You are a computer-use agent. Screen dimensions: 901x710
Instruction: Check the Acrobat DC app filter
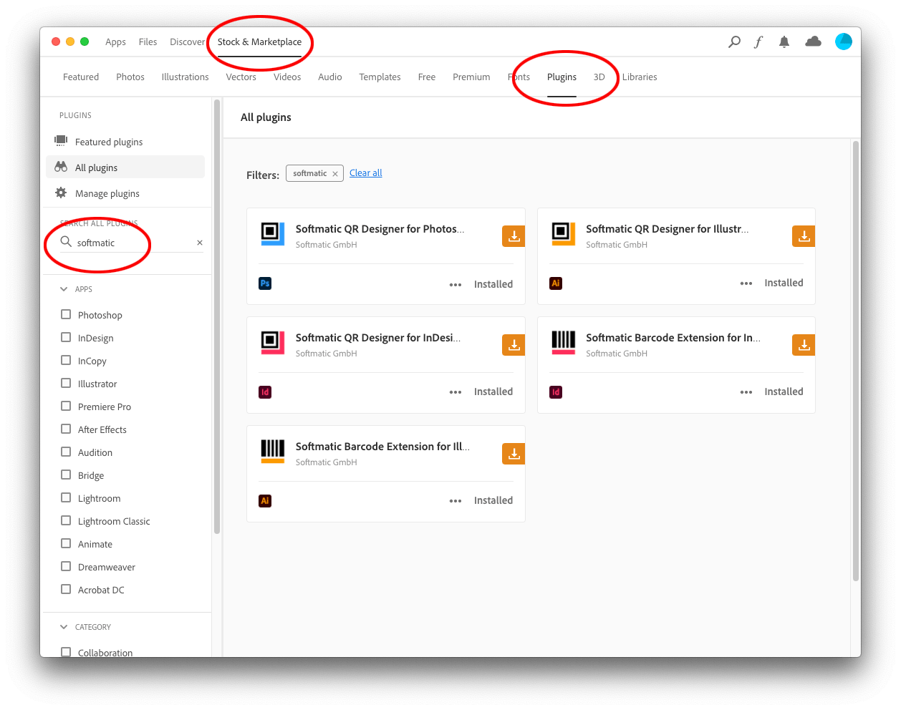[x=66, y=589]
